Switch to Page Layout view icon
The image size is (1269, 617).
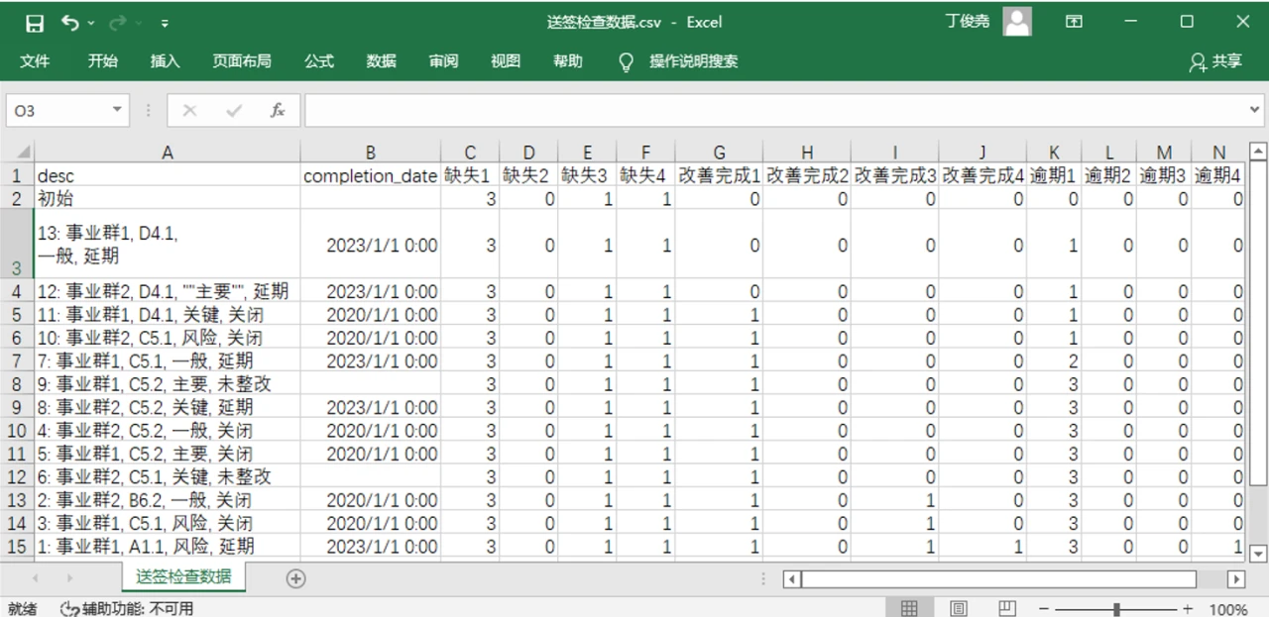tap(959, 608)
